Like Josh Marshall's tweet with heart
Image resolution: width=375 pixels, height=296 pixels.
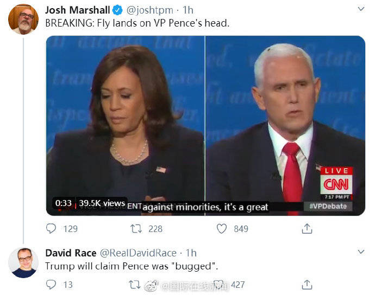[222, 229]
